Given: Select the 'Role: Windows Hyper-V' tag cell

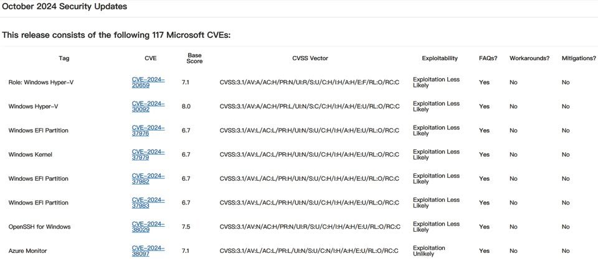Looking at the screenshot, I should click(x=41, y=82).
